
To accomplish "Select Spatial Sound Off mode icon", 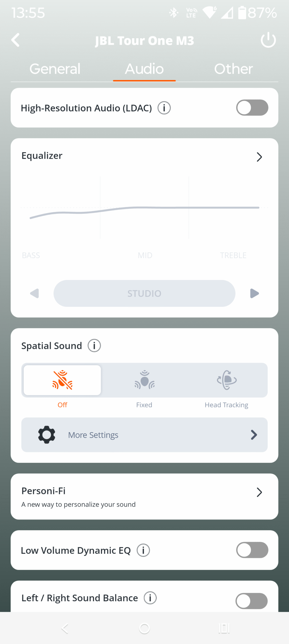I will click(x=62, y=380).
